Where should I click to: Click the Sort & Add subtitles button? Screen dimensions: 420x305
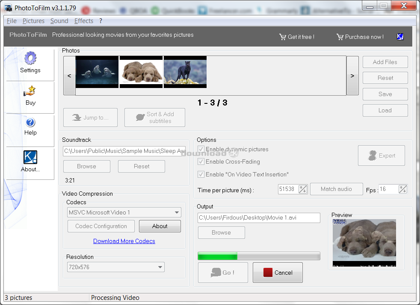tap(154, 117)
